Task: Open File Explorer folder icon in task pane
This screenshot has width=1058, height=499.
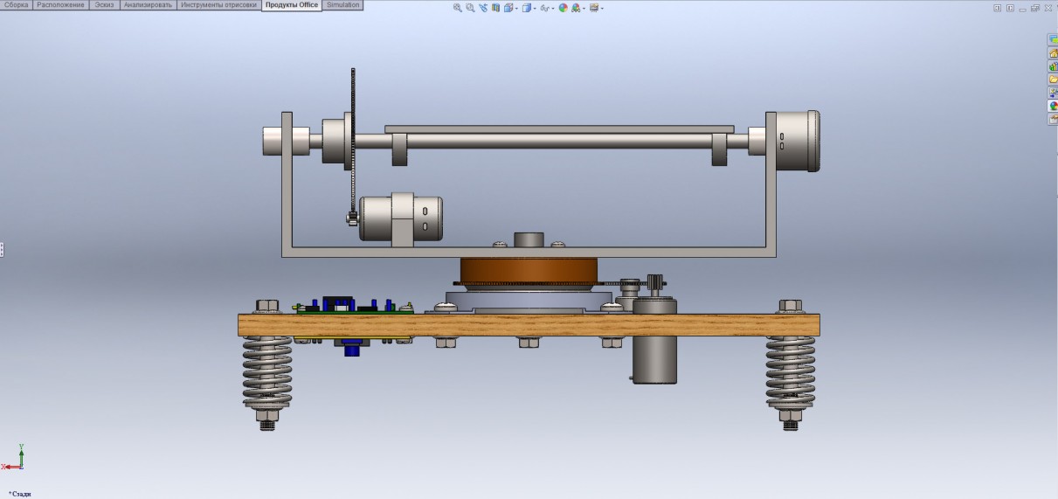Action: point(1053,80)
